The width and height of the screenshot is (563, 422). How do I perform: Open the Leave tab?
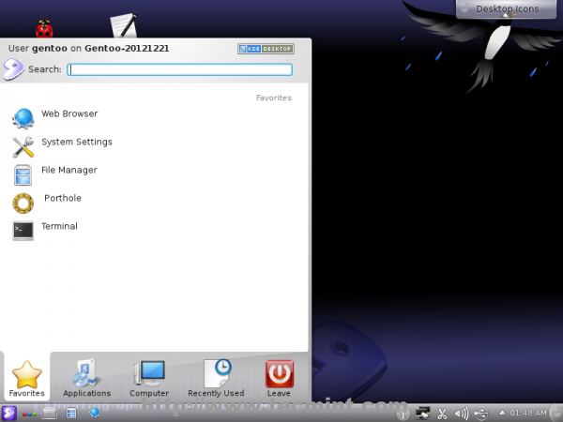(x=279, y=378)
